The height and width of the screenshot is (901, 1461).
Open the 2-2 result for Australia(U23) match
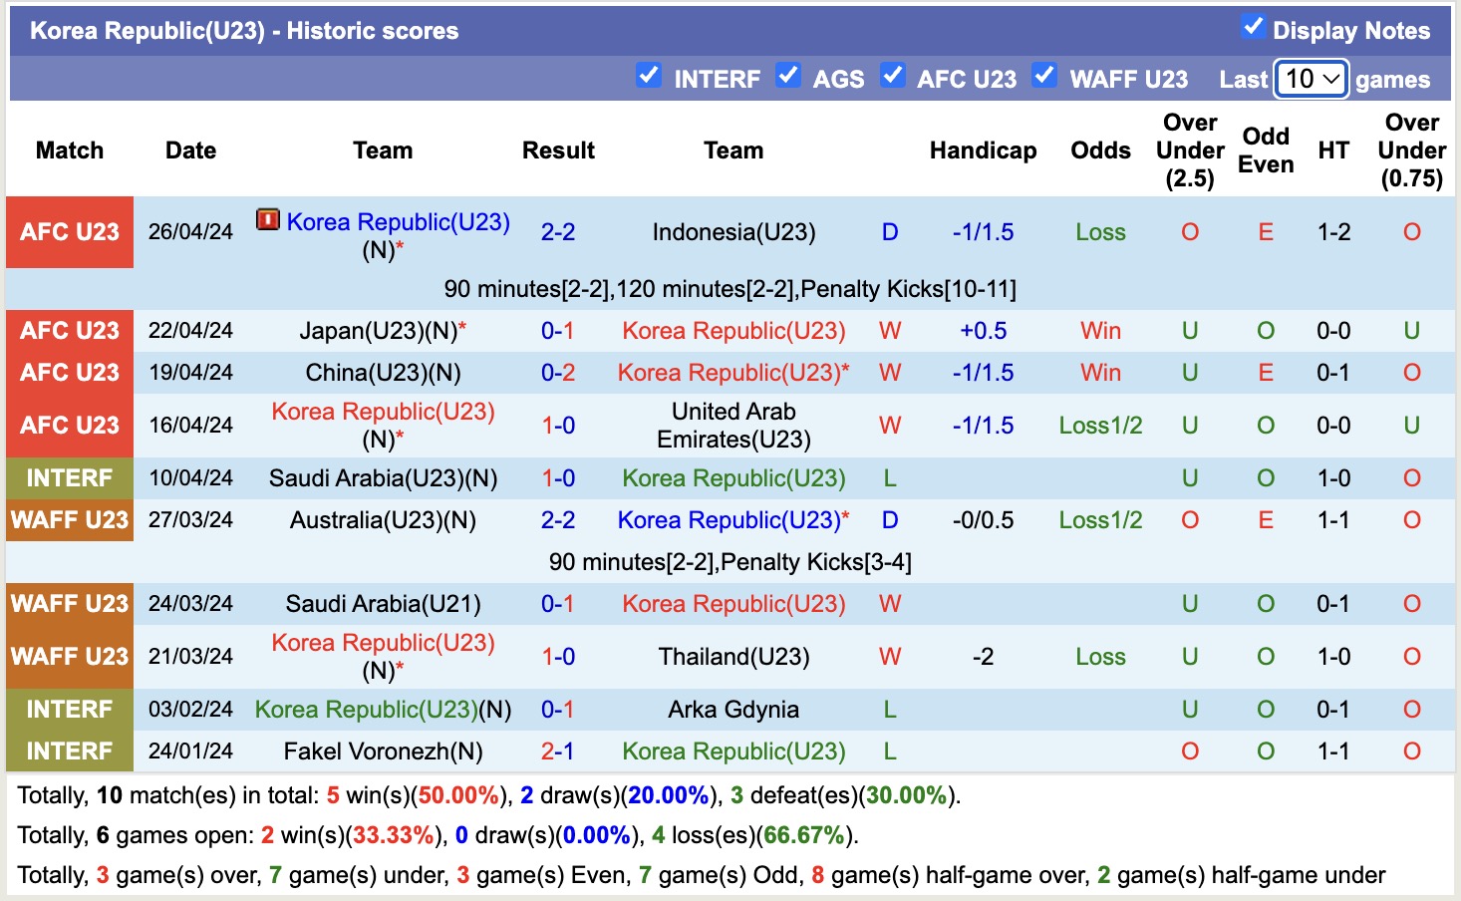tap(558, 520)
